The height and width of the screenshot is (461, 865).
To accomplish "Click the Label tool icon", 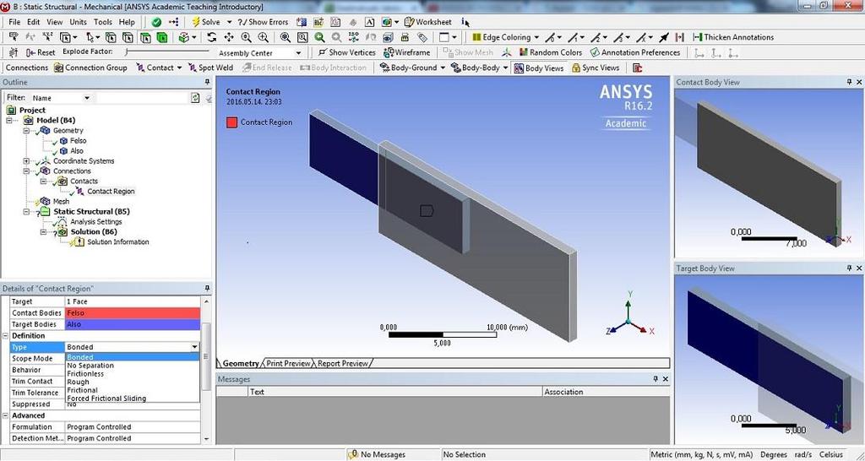I will coord(14,37).
